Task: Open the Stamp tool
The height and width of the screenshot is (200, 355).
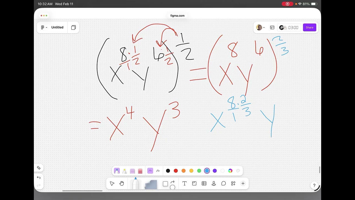Action: point(214,183)
